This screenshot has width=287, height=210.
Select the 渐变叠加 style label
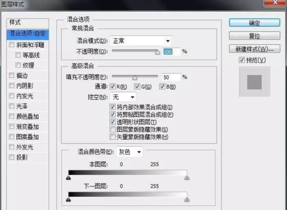pyautogui.click(x=27, y=127)
